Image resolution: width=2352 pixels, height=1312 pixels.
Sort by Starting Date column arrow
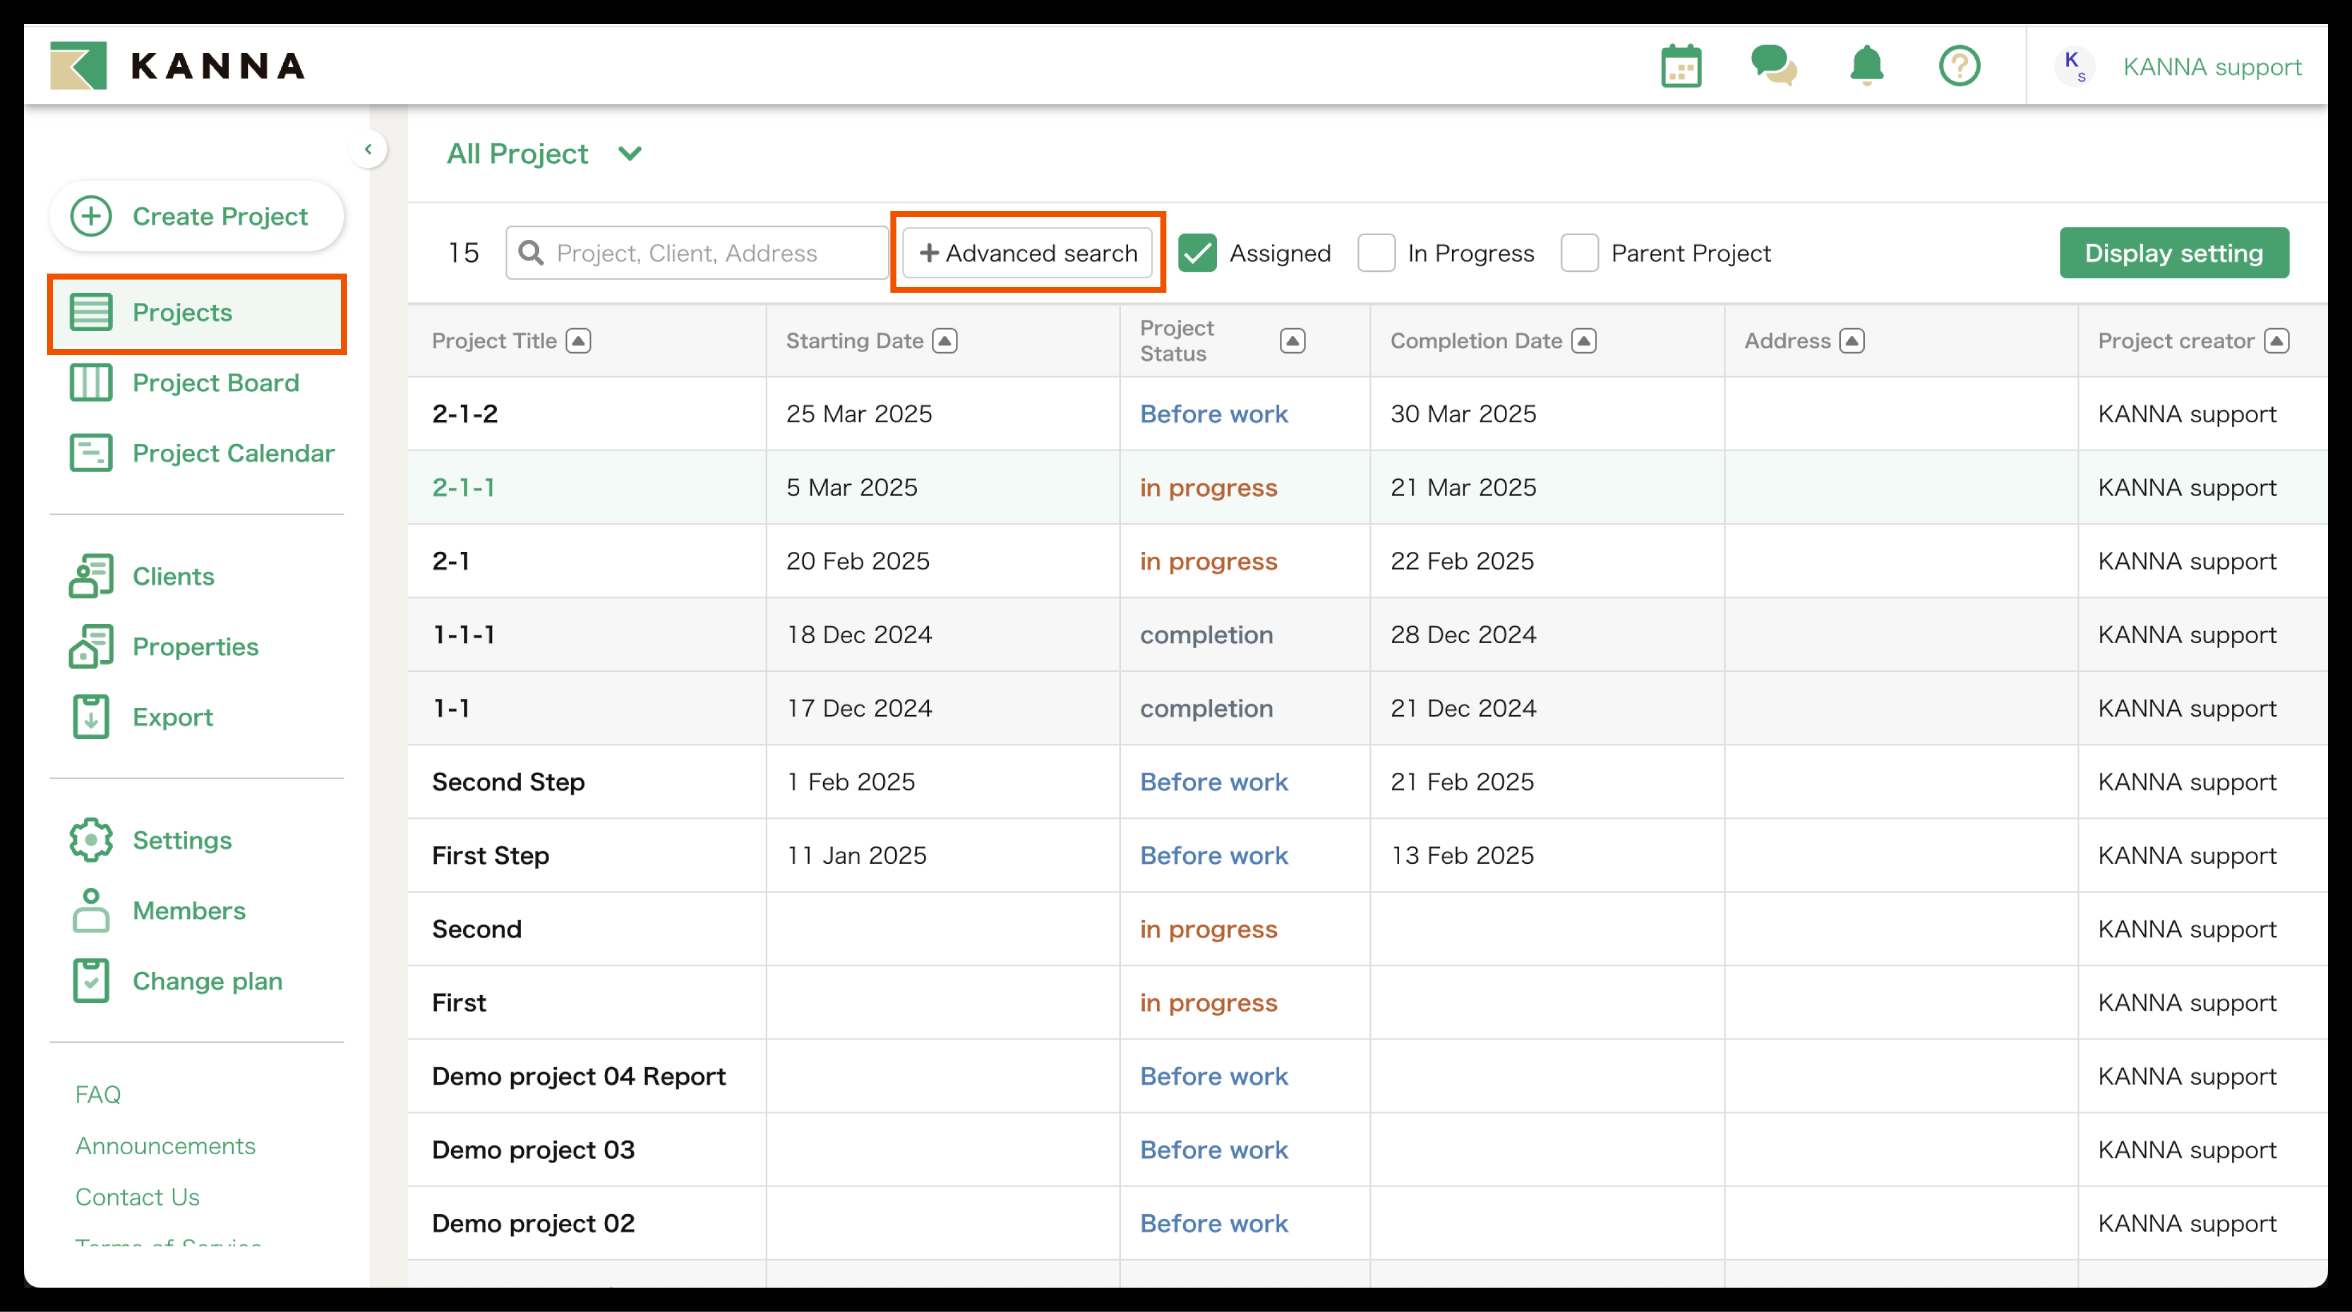click(x=945, y=341)
